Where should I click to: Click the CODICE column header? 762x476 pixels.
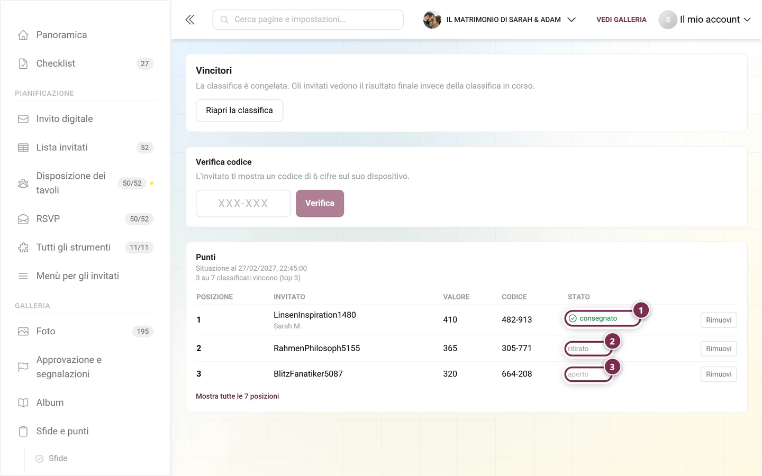[514, 297]
